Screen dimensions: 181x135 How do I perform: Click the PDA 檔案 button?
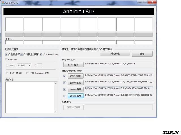[x=76, y=83]
